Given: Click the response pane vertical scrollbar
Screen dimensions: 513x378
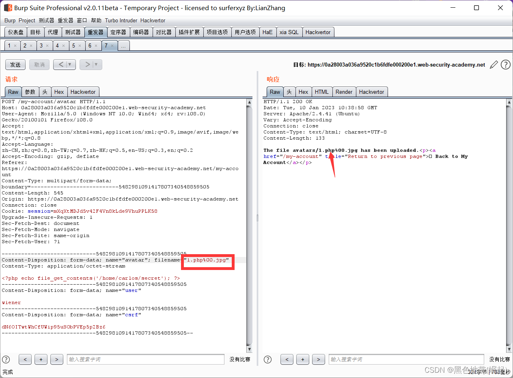Looking at the screenshot, I should coord(509,225).
